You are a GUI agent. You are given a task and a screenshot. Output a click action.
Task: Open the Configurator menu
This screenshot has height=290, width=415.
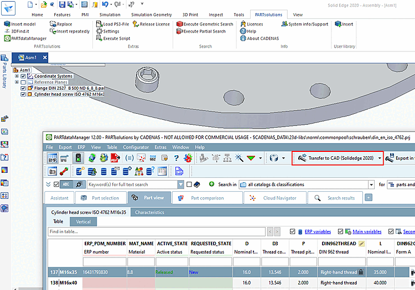pyautogui.click(x=135, y=147)
